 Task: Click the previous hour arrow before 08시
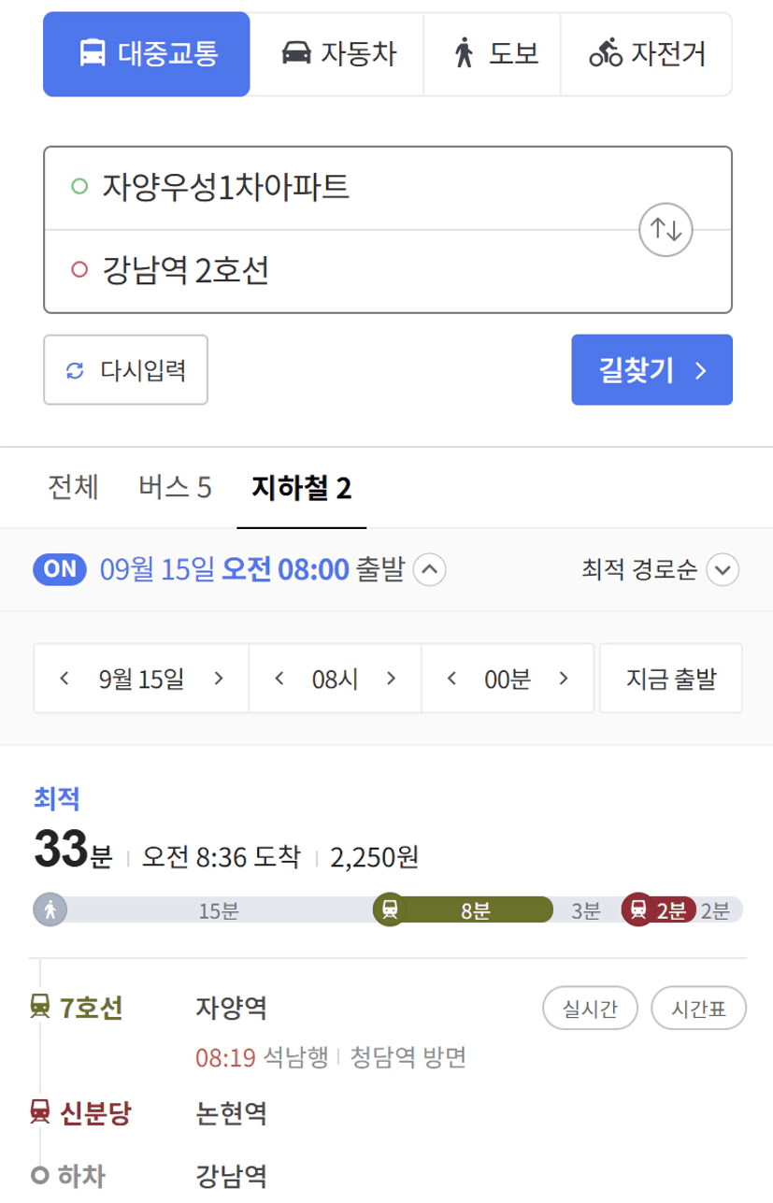[x=279, y=679]
